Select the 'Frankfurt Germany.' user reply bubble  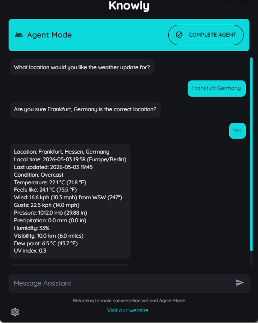217,89
